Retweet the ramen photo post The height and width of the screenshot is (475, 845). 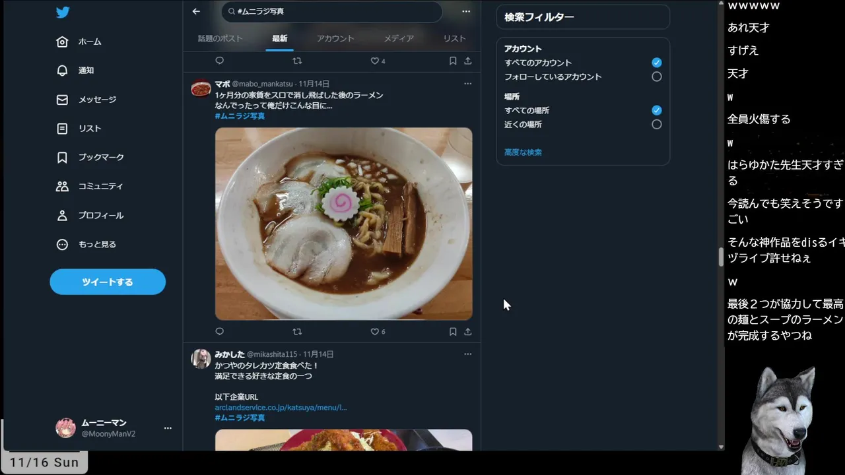(297, 332)
